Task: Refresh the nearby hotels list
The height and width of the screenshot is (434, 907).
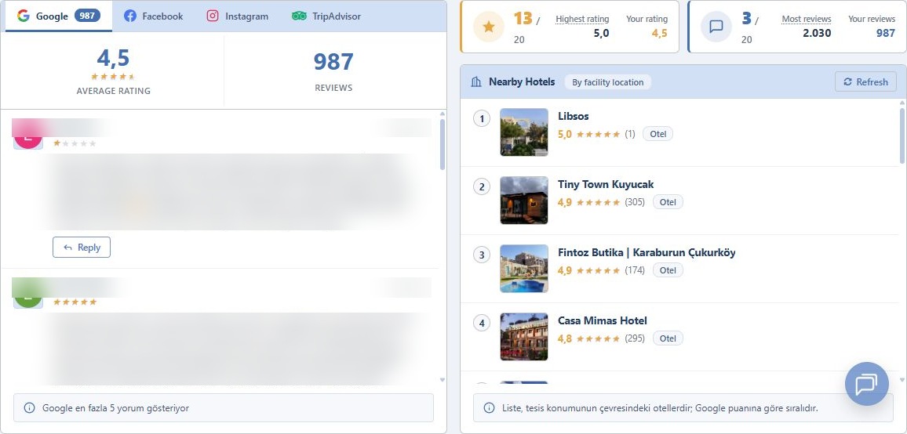Action: click(x=865, y=82)
